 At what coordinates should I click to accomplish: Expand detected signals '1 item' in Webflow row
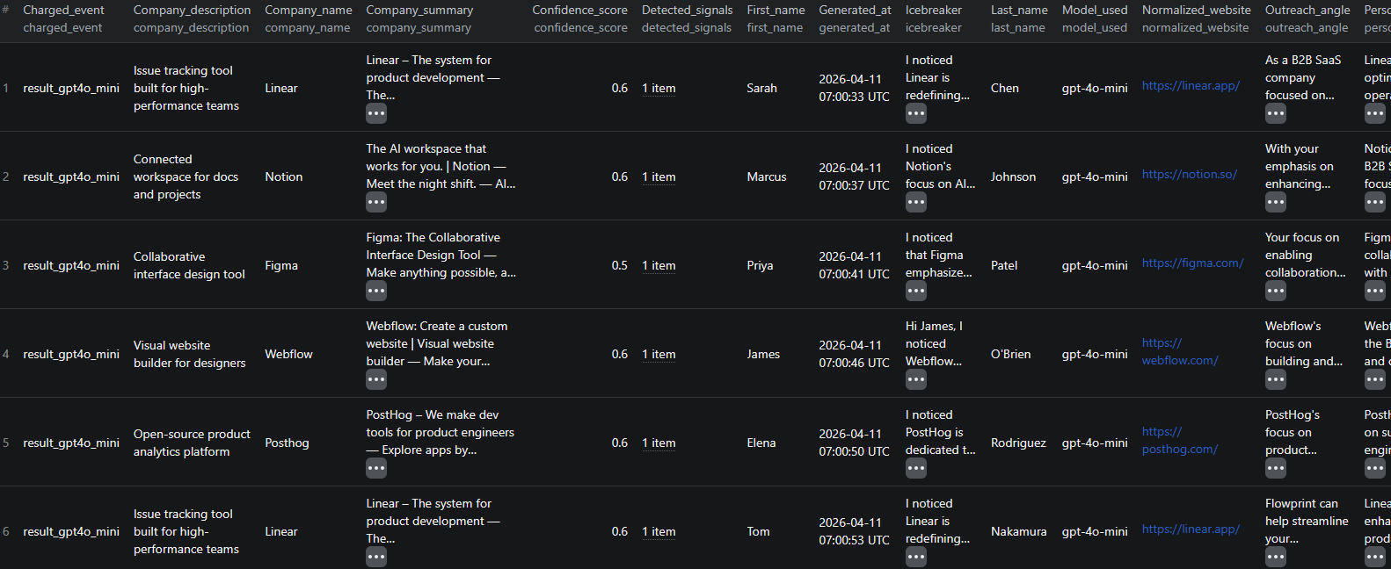pos(659,354)
